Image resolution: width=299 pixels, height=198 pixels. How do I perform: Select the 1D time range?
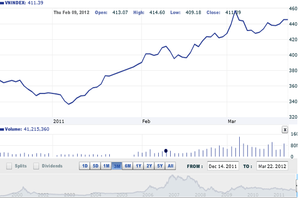click(x=85, y=166)
